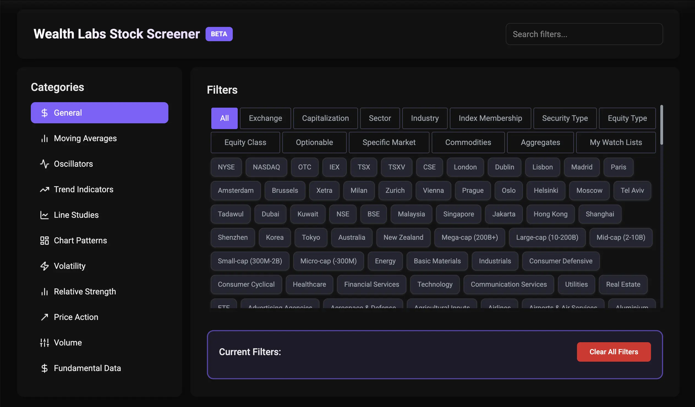Select the Capitalization filter category
695x407 pixels.
click(325, 118)
